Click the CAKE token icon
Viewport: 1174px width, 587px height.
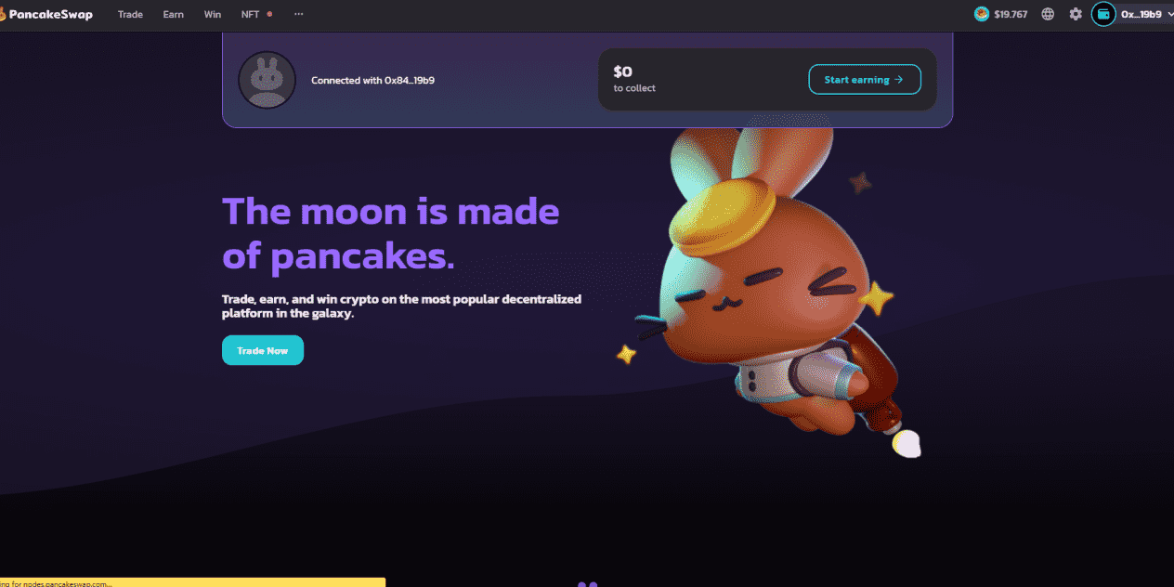point(982,14)
